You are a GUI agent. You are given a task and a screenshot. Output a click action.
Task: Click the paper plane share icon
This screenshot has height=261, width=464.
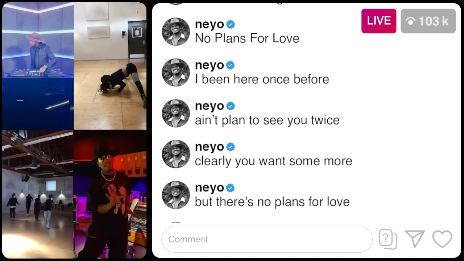point(415,239)
